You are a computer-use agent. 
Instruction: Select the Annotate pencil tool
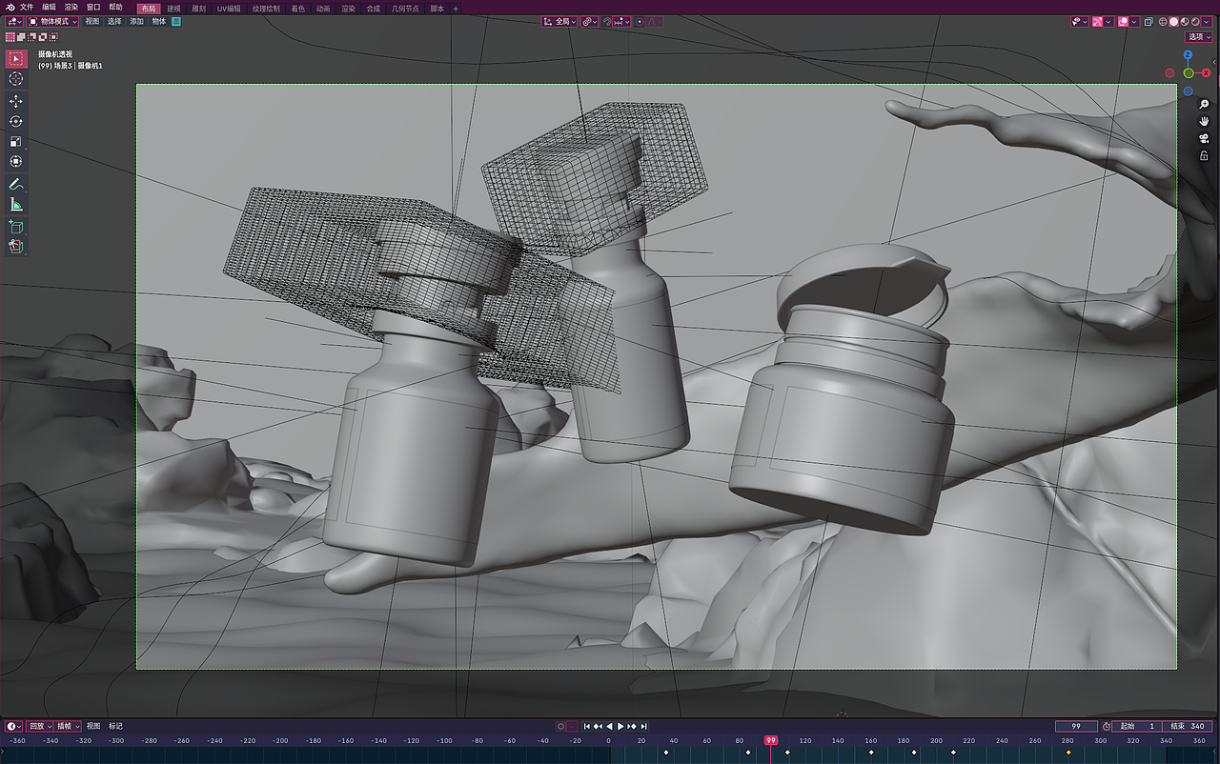point(16,184)
